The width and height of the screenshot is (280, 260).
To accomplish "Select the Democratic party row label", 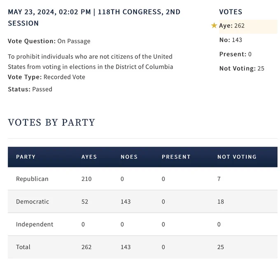I will point(33,202).
